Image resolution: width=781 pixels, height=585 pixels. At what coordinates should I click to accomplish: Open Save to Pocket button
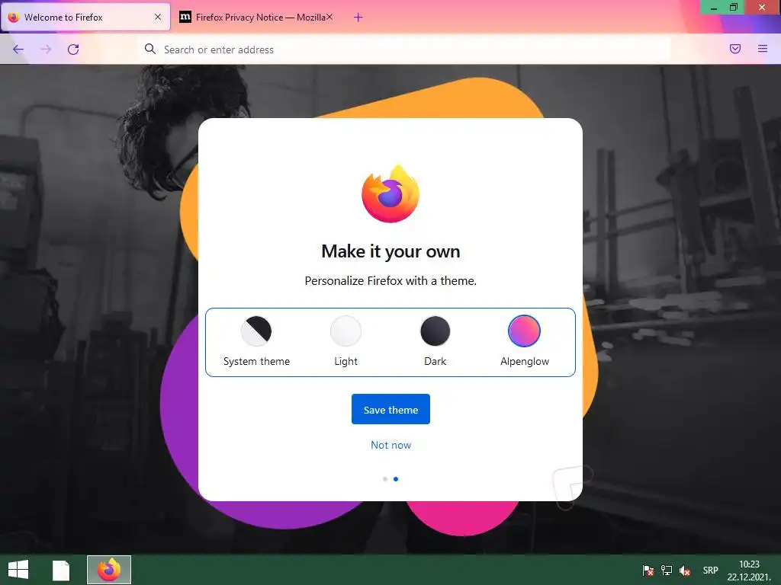(x=735, y=49)
